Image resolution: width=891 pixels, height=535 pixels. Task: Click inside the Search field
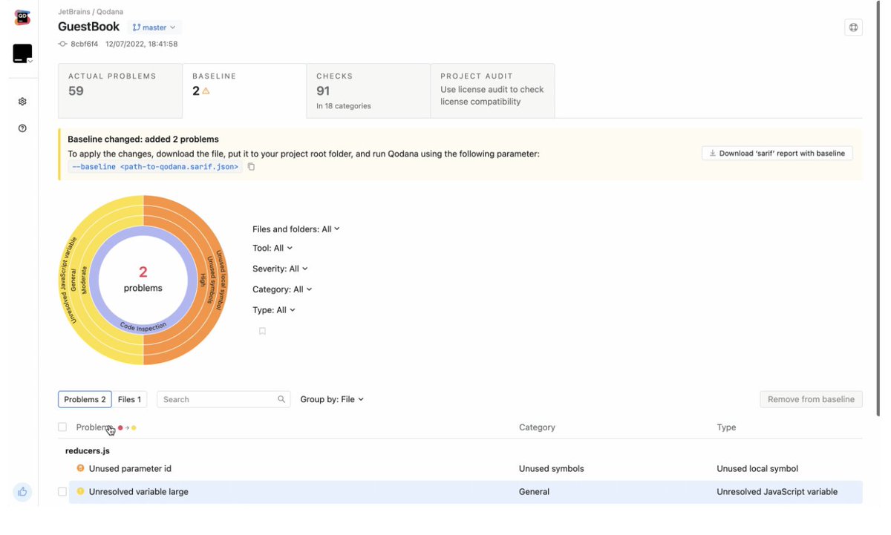pyautogui.click(x=215, y=398)
